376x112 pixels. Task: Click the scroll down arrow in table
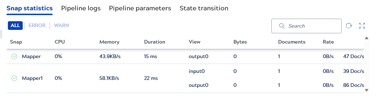[366, 90]
